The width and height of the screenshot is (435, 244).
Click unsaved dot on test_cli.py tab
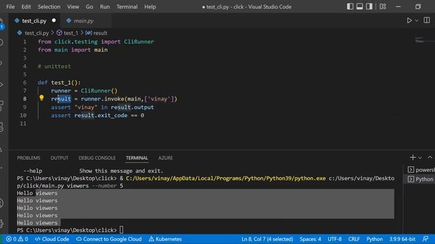[x=54, y=20]
